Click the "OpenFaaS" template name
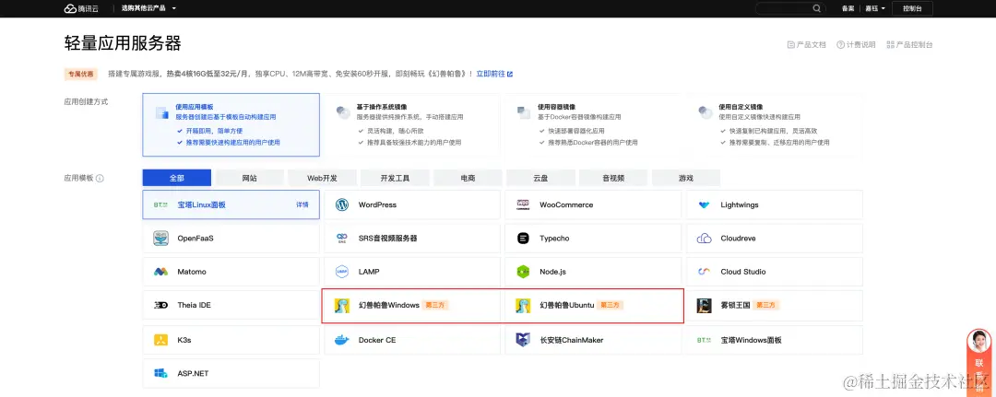This screenshot has height=397, width=996. (x=195, y=239)
